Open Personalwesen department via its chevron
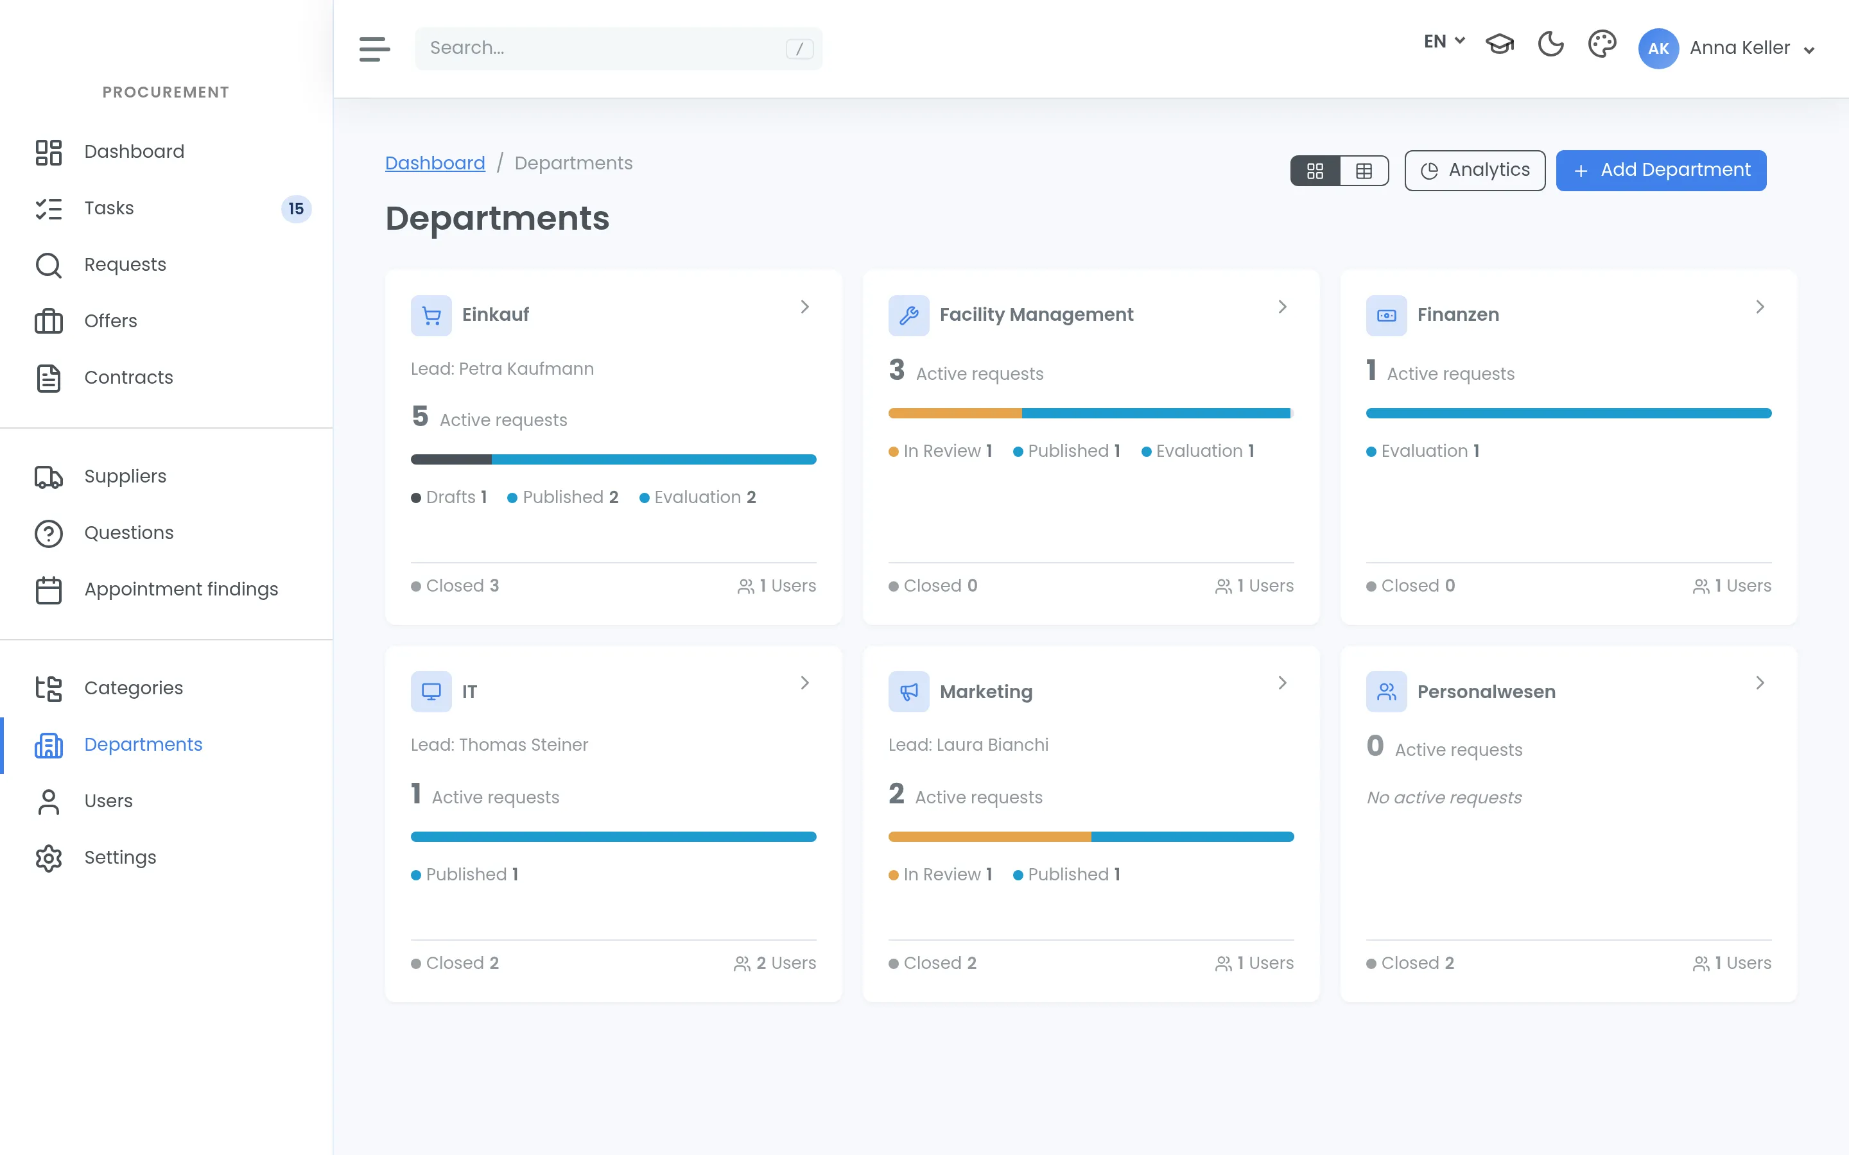Viewport: 1849px width, 1155px height. tap(1760, 683)
